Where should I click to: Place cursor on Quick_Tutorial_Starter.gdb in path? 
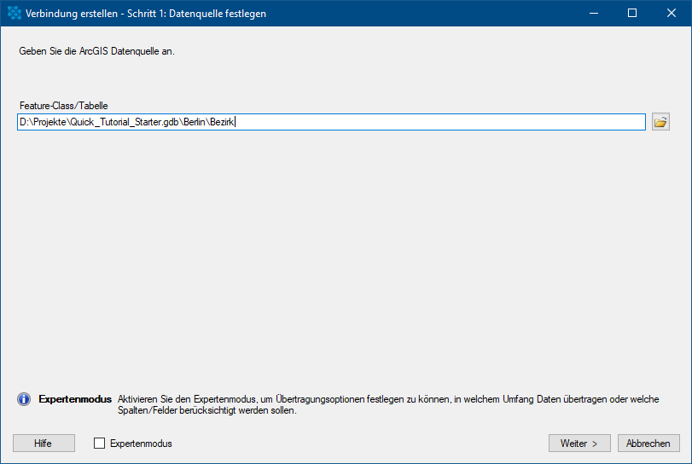(x=125, y=122)
